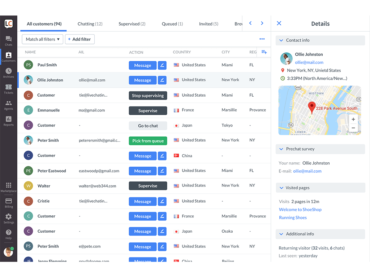This screenshot has width=370, height=277.
Task: Open the Settings gear icon
Action: pos(8,218)
